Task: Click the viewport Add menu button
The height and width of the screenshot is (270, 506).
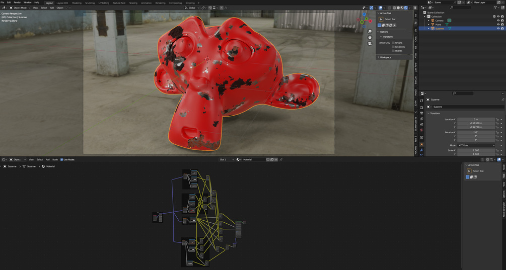Action: click(x=52, y=8)
